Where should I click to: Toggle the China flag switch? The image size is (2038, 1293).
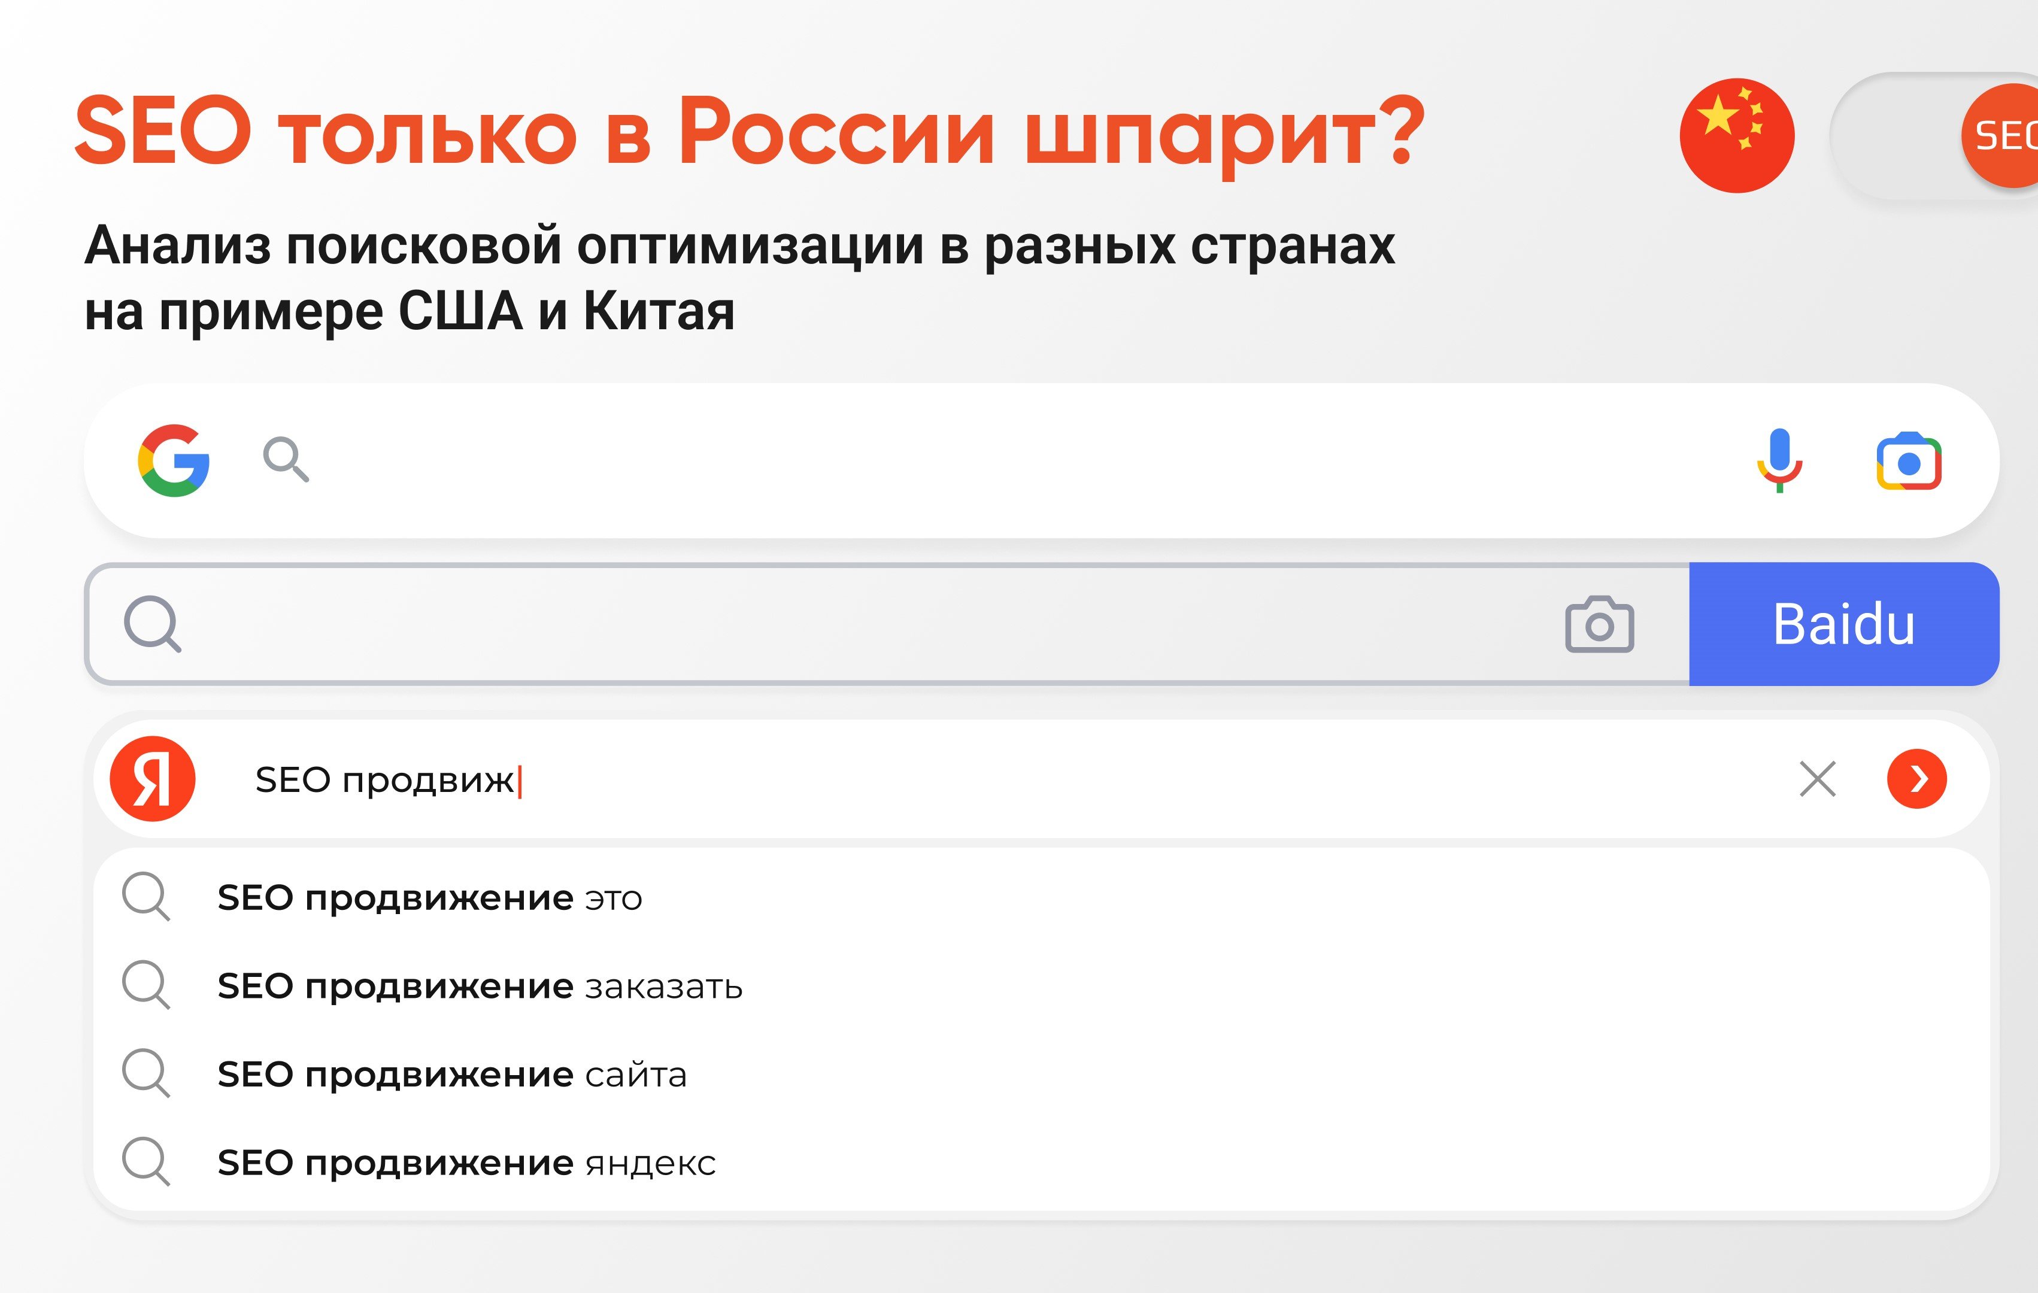(1737, 135)
